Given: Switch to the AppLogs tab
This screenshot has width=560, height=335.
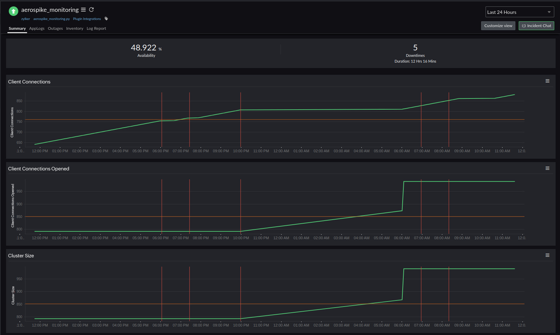Looking at the screenshot, I should tap(37, 28).
